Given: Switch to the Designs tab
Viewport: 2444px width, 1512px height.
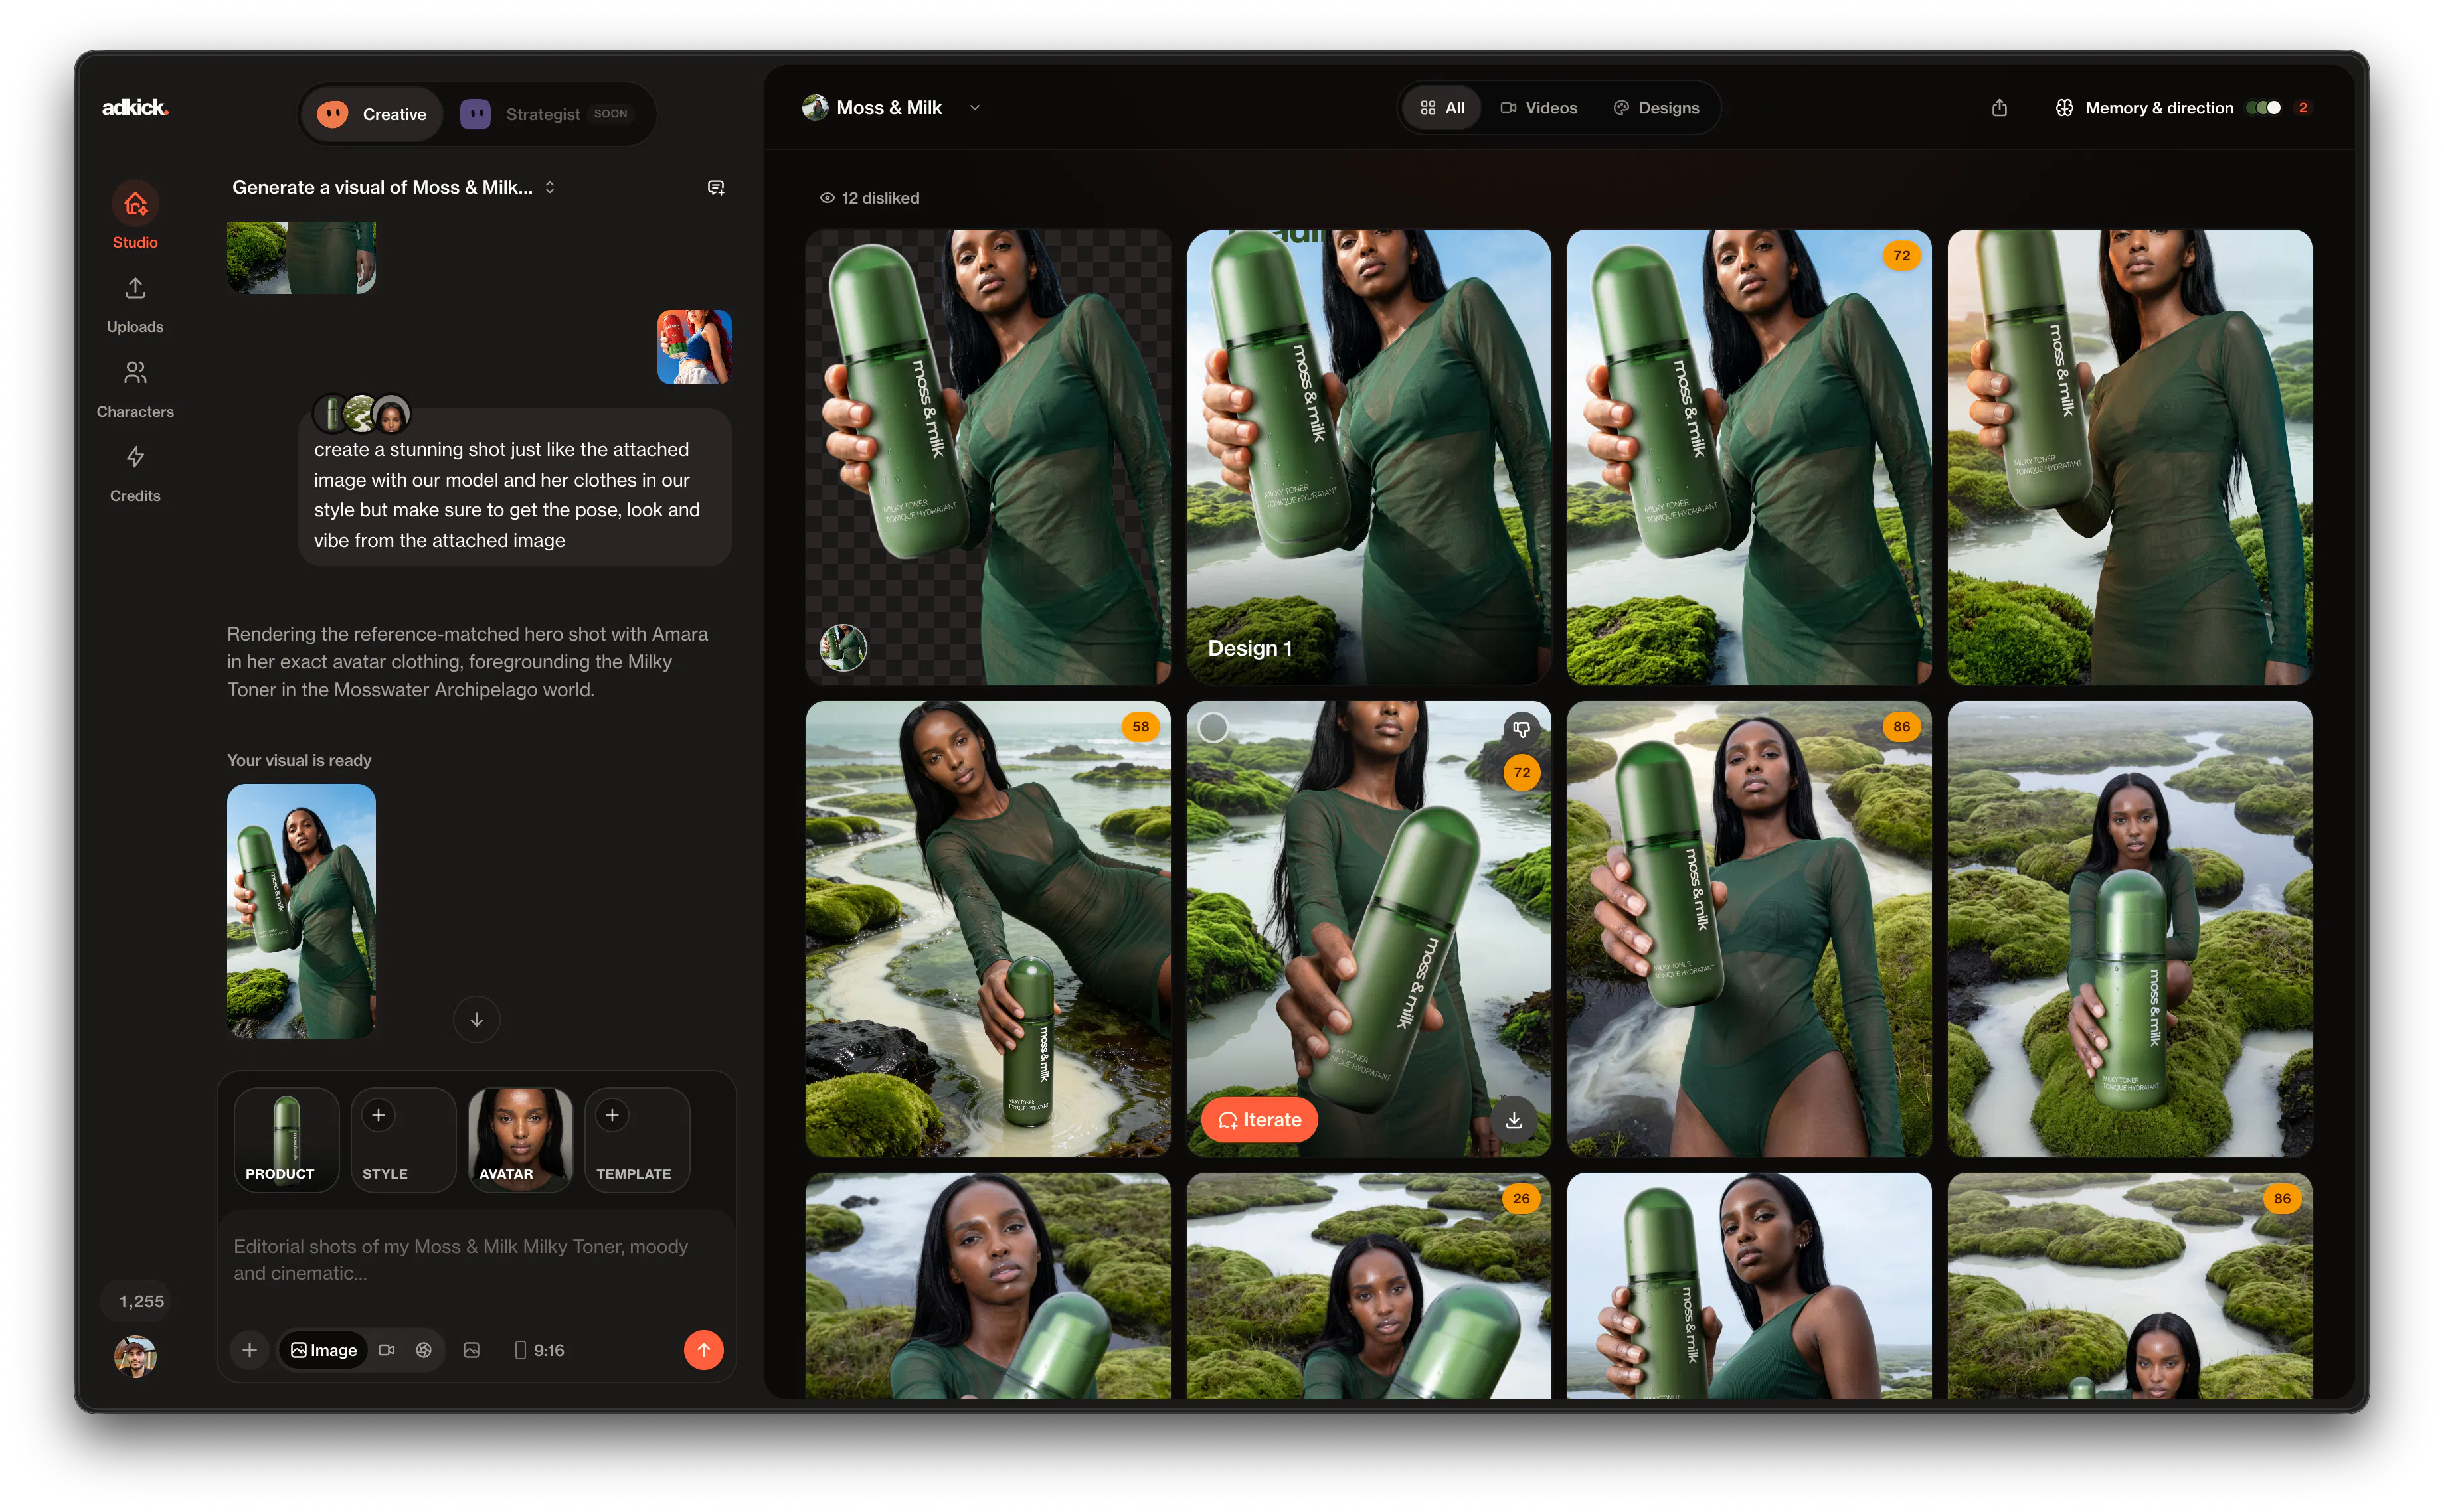Looking at the screenshot, I should point(1656,108).
